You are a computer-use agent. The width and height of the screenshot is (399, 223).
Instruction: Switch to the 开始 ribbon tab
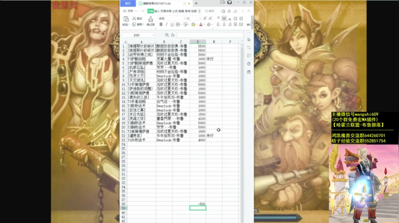150,11
